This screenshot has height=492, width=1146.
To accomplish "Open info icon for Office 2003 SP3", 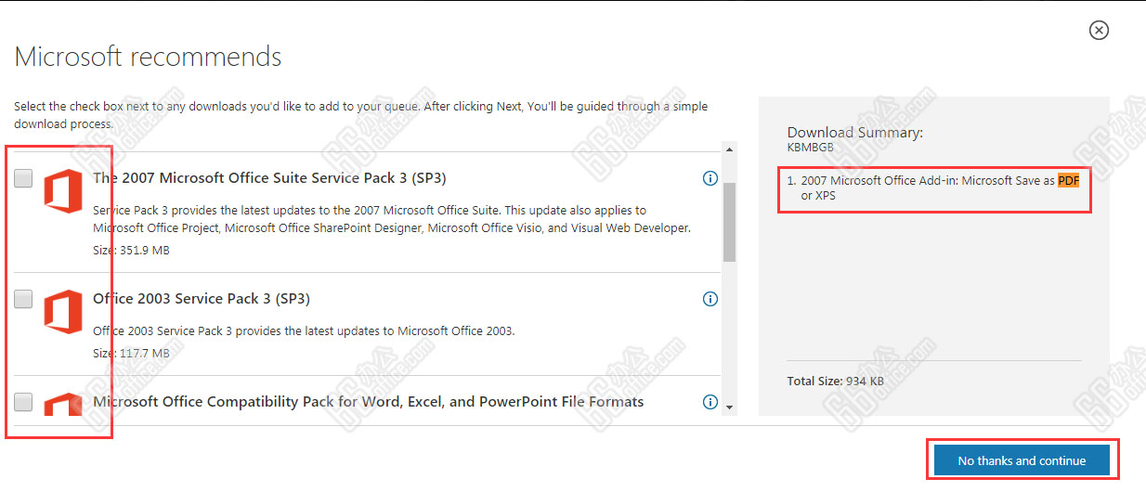I will (x=710, y=299).
